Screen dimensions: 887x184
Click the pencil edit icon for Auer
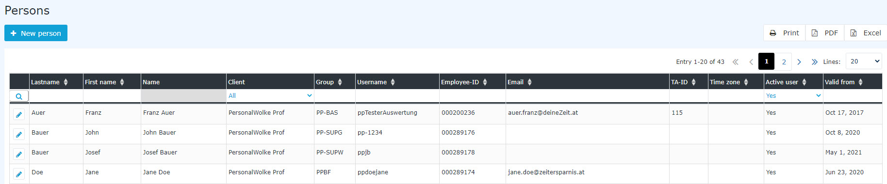coord(19,115)
